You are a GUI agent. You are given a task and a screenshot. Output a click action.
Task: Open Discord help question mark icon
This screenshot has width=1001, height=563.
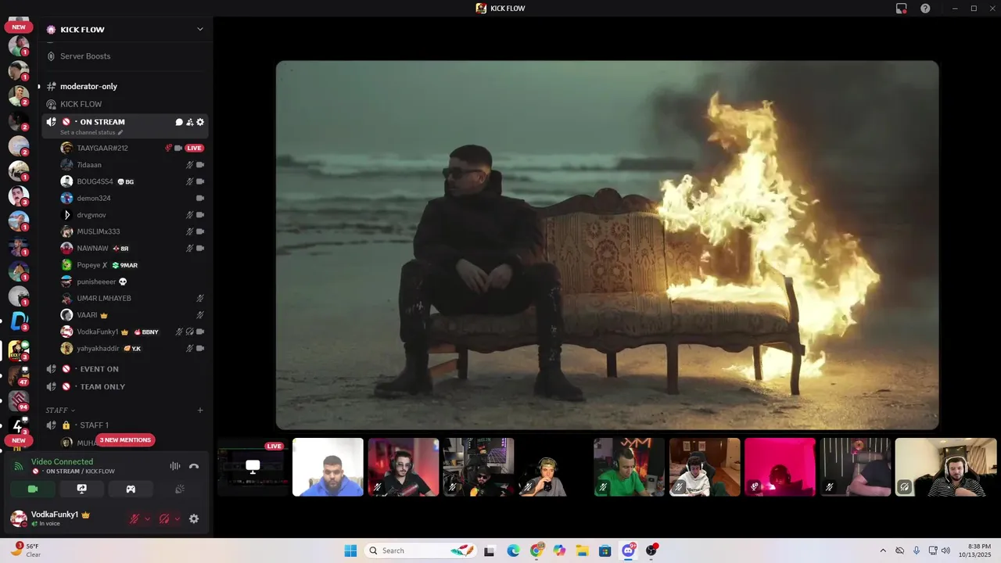(x=925, y=9)
